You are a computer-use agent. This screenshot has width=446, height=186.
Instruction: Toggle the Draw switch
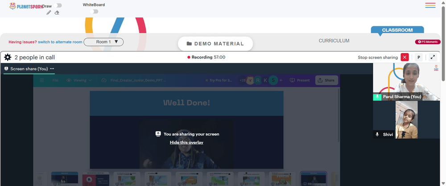[x=58, y=5]
